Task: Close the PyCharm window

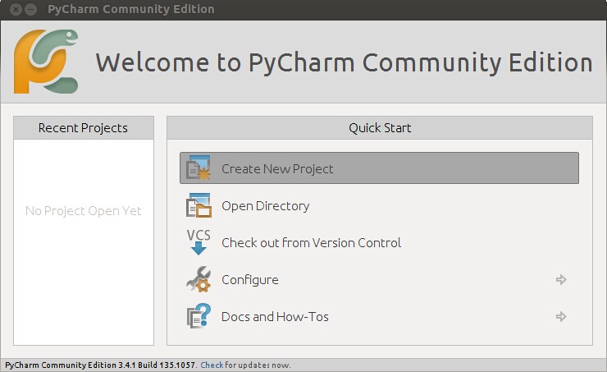Action: pyautogui.click(x=16, y=9)
